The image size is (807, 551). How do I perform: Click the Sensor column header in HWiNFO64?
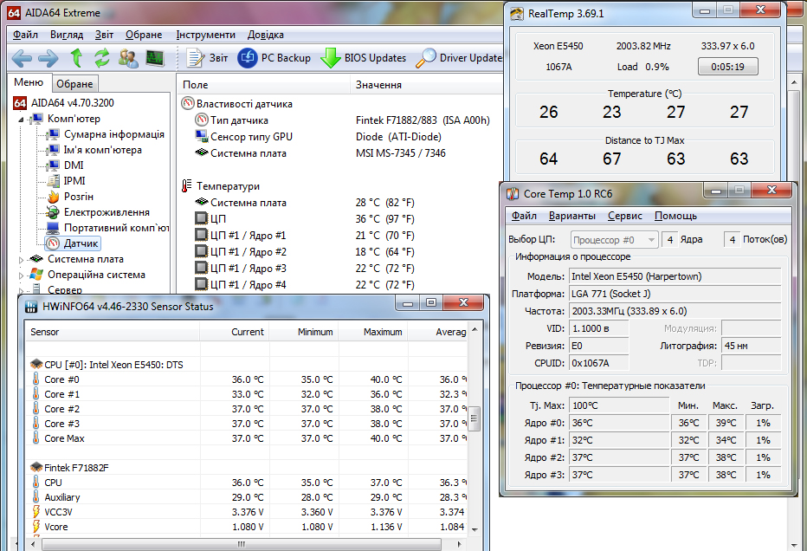(113, 332)
